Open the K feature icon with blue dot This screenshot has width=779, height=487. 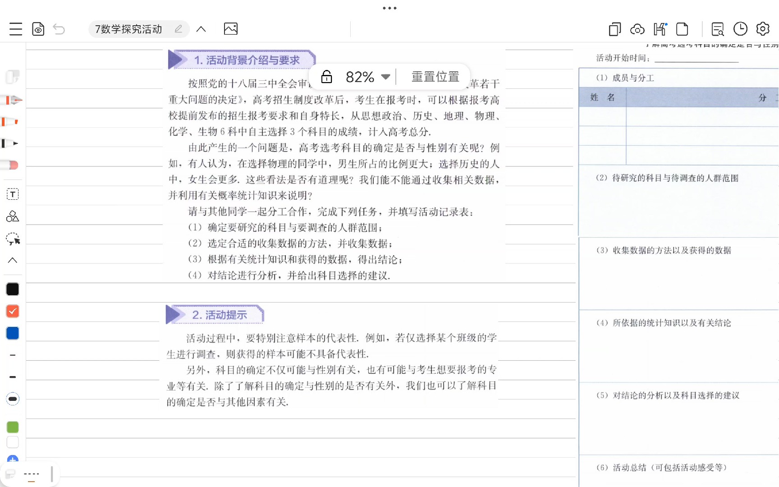tap(660, 29)
